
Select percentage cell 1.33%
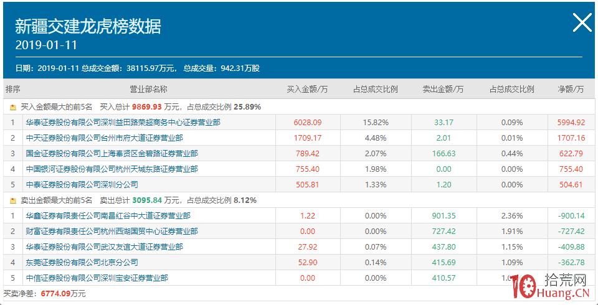point(376,185)
